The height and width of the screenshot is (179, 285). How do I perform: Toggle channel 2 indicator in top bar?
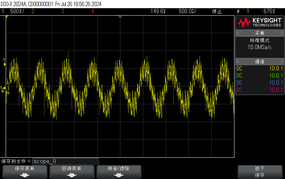tap(33, 11)
